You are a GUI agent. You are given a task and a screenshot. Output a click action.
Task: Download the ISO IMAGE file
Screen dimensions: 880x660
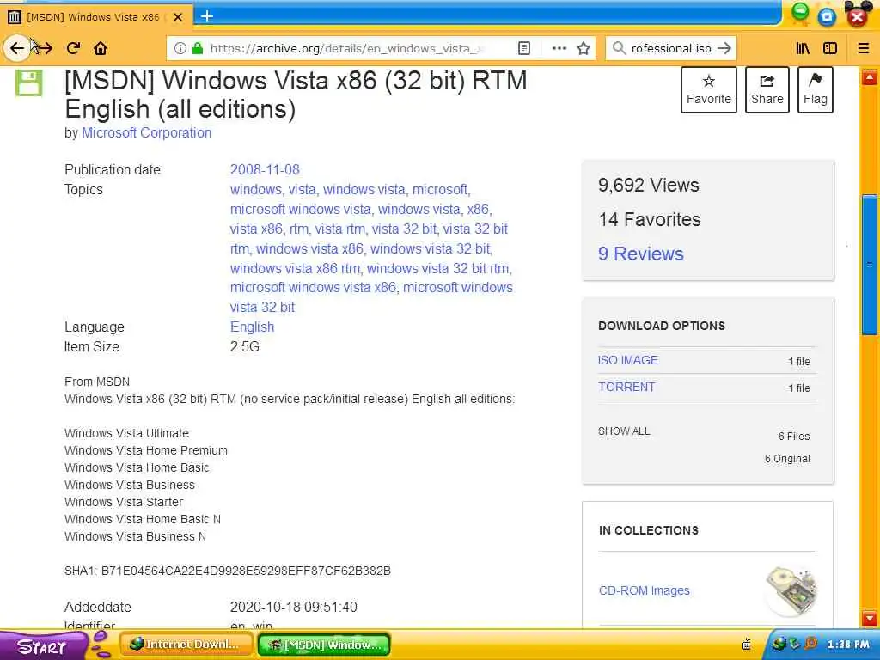click(627, 360)
